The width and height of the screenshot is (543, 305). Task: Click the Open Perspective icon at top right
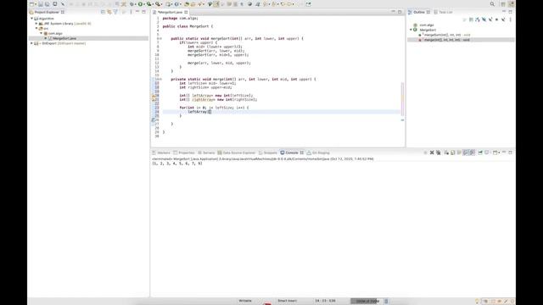click(x=503, y=4)
